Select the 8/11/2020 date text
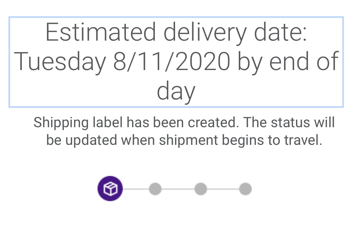This screenshot has width=349, height=230. tap(172, 61)
